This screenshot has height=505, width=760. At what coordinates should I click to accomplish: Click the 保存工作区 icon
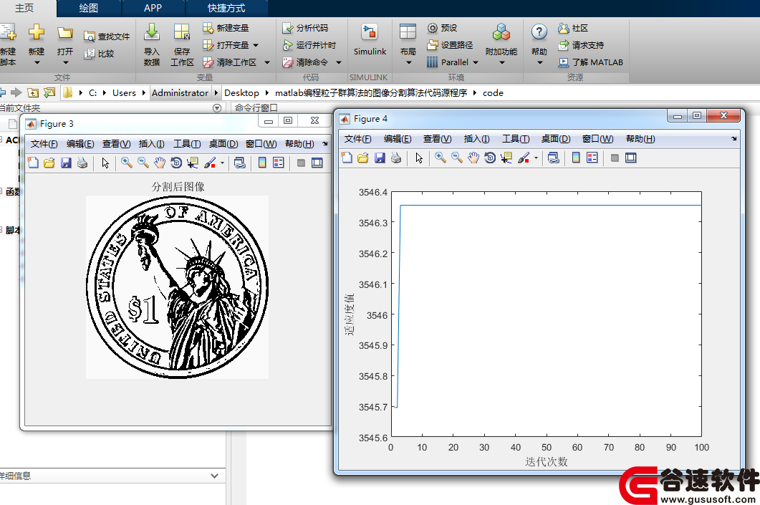182,33
